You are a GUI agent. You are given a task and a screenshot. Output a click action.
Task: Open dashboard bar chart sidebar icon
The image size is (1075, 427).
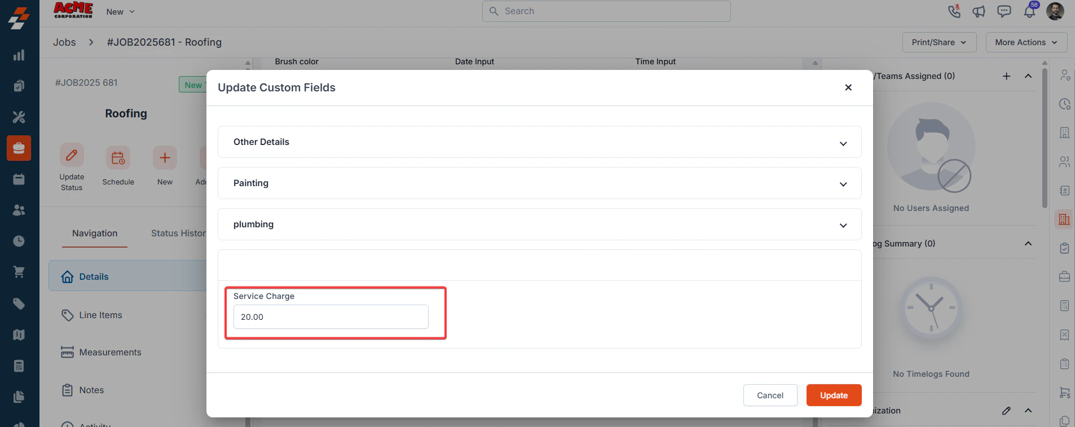point(19,55)
